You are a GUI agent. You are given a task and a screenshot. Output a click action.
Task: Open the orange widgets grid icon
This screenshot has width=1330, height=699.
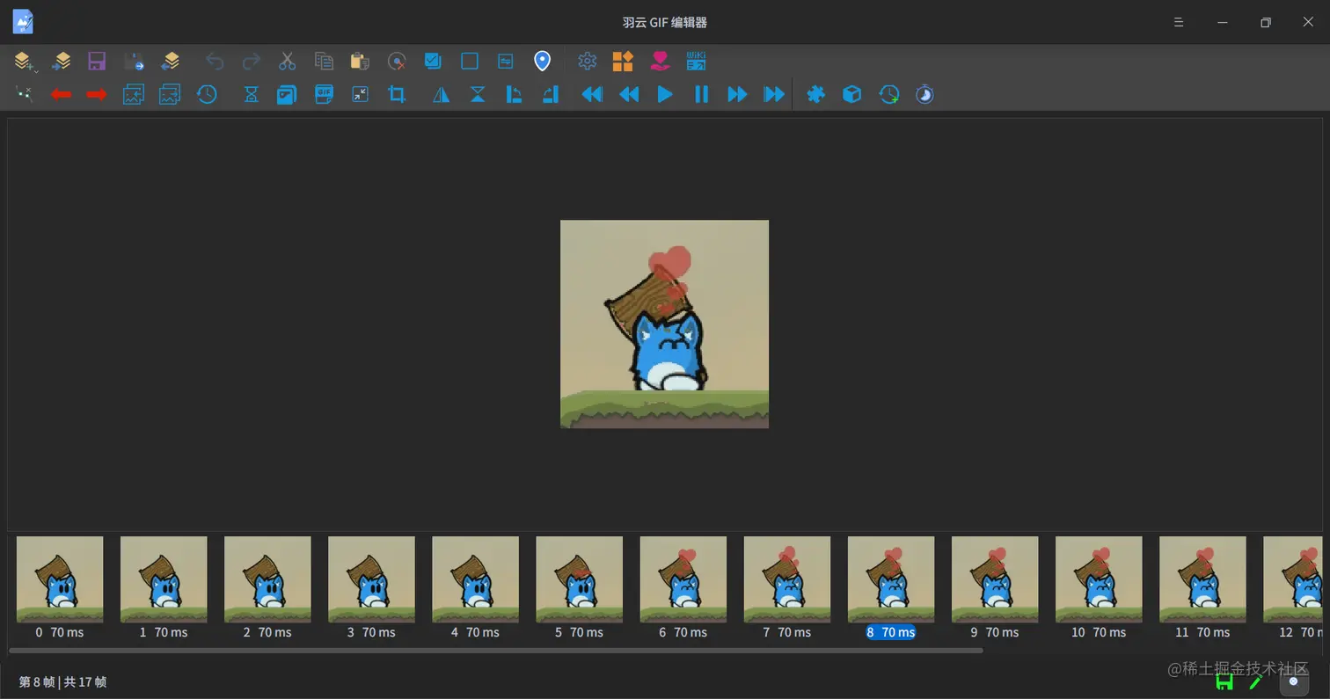(624, 62)
